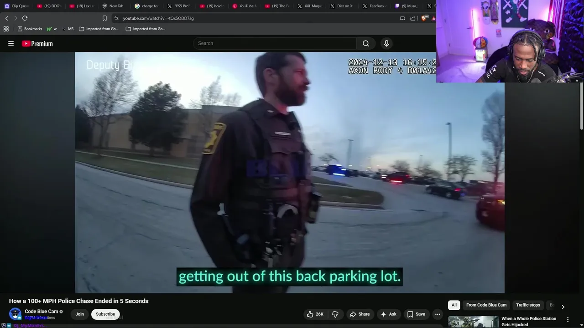Open Brave Shields lion icon
The width and height of the screenshot is (584, 328).
tap(425, 18)
